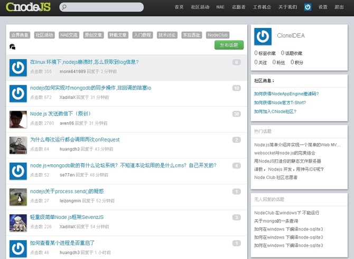Image resolution: width=354 pixels, height=259 pixels.
Task: Open 设置 in navigation
Action: pos(323,7)
